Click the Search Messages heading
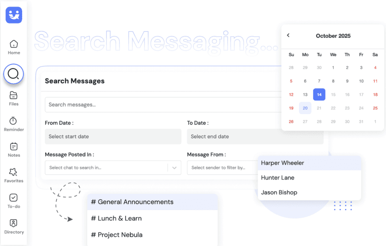386x246 pixels. pos(75,81)
